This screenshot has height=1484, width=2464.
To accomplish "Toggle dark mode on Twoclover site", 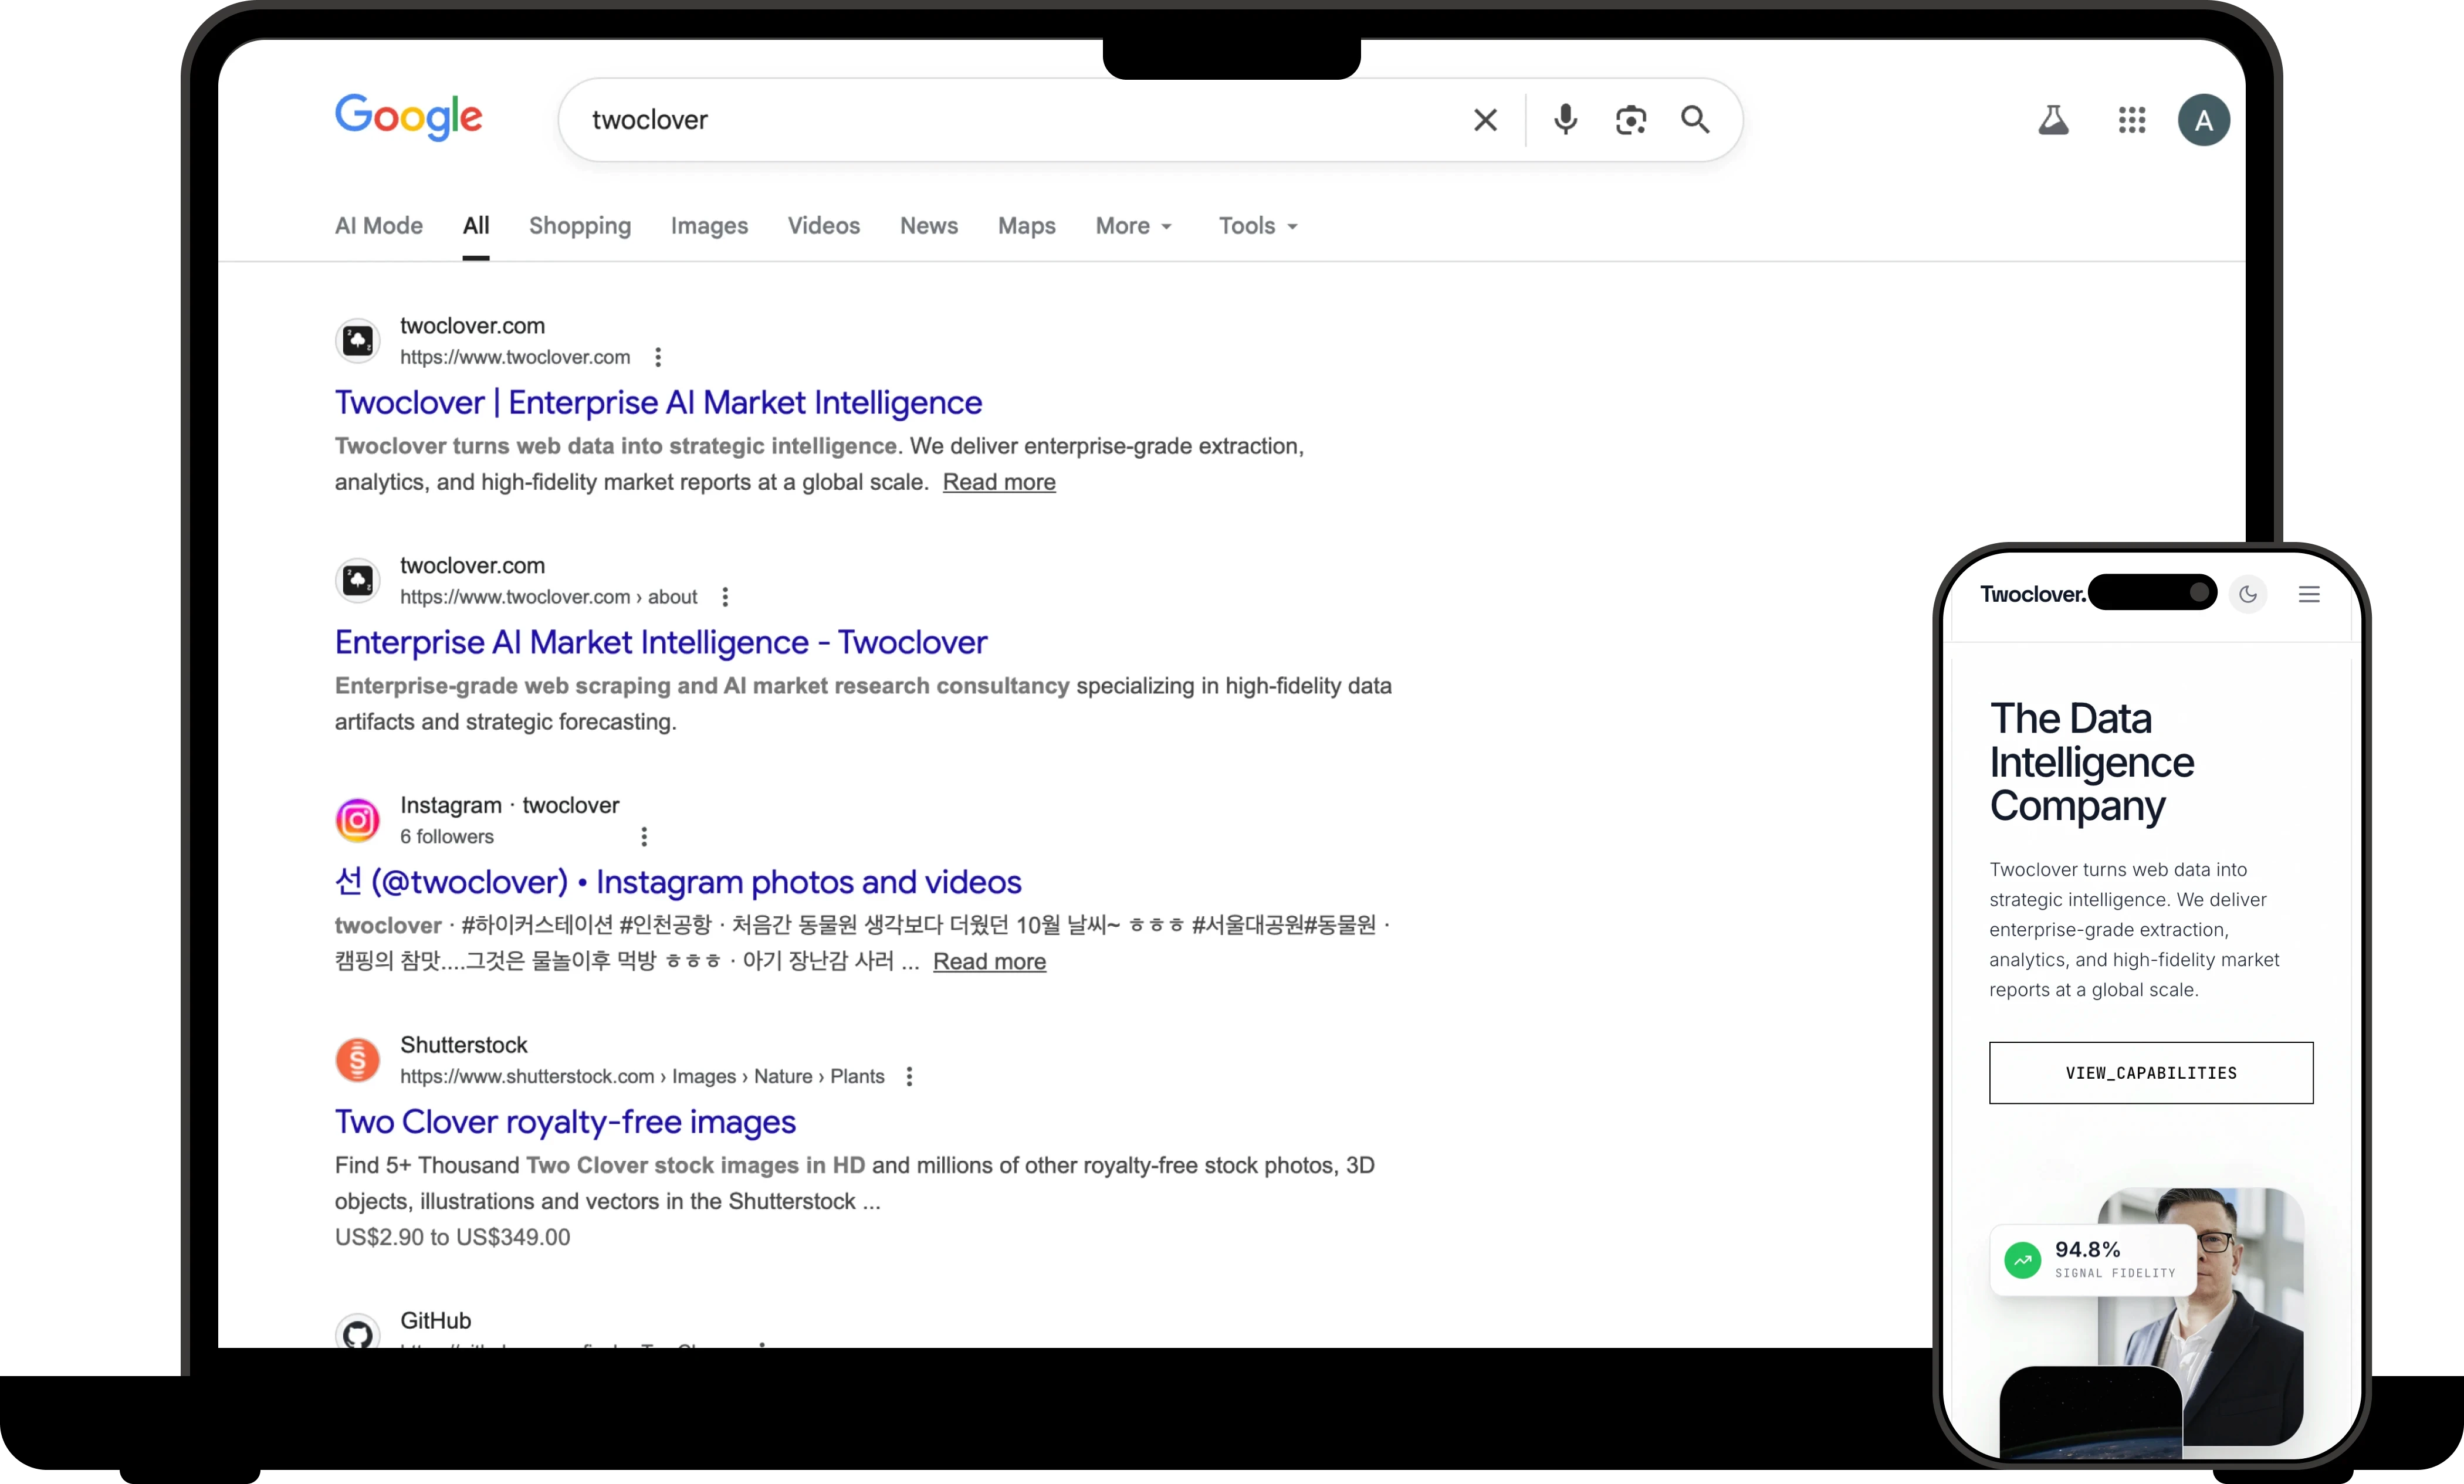I will (2248, 595).
